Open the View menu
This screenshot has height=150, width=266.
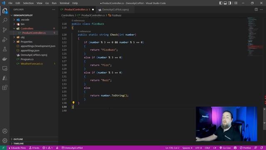[x=39, y=3]
